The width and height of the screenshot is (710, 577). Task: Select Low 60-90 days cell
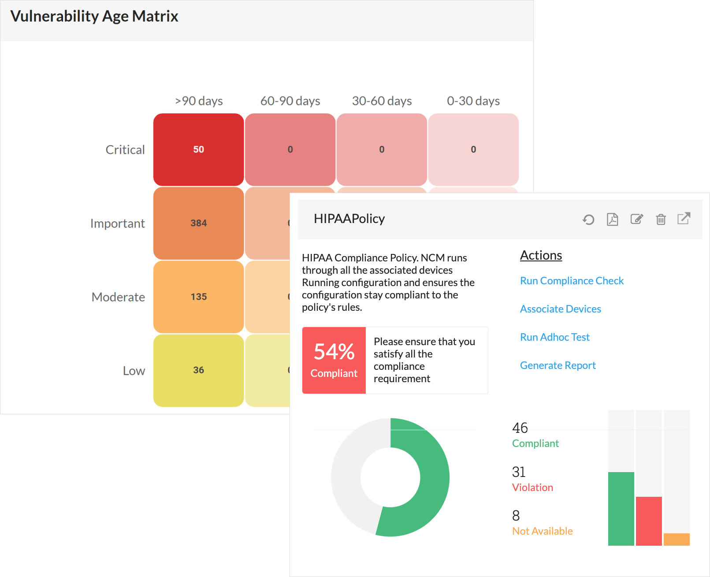point(268,370)
